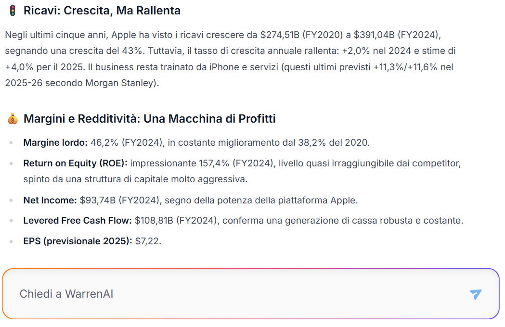
Task: Click the $391,04B (FY2024) revenue figure
Action: [x=397, y=35]
